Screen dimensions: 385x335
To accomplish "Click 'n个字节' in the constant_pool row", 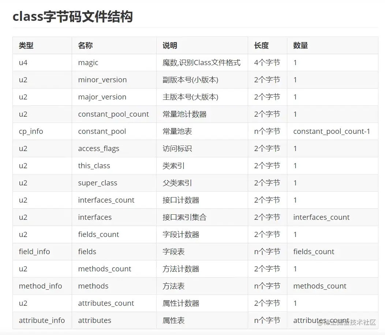I will point(267,131).
